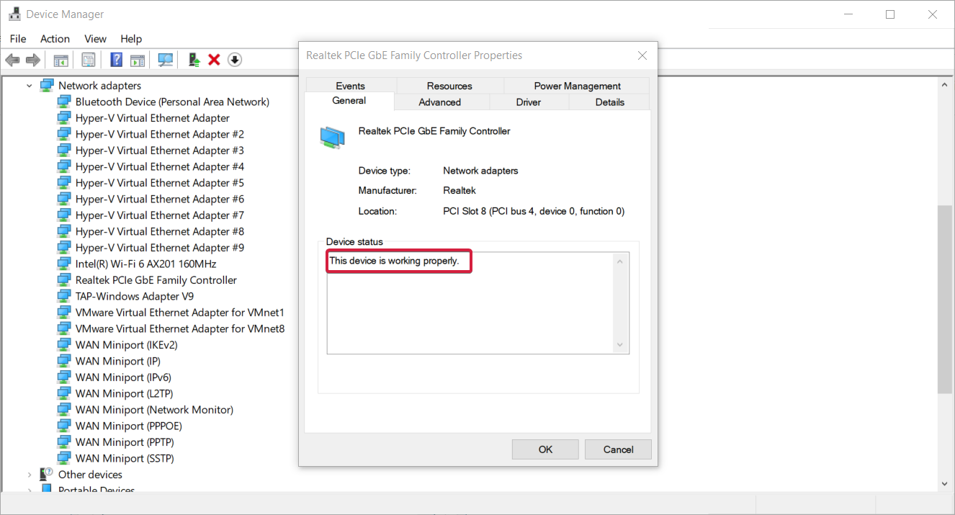Click the PCI Slot 8 location text

coord(534,211)
